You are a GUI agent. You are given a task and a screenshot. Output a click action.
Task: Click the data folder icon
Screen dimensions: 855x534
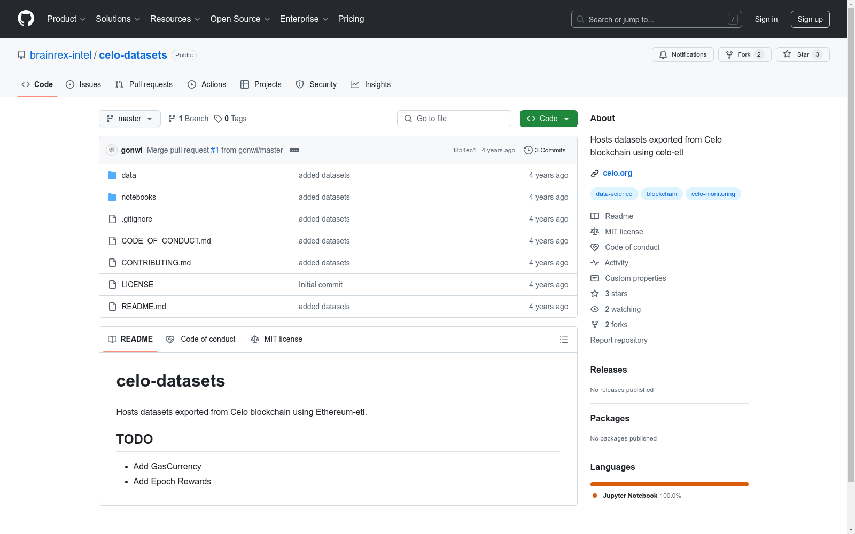point(112,175)
